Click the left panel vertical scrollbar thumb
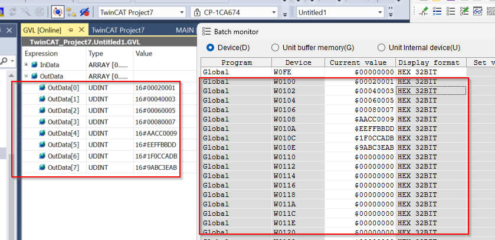 point(11,197)
